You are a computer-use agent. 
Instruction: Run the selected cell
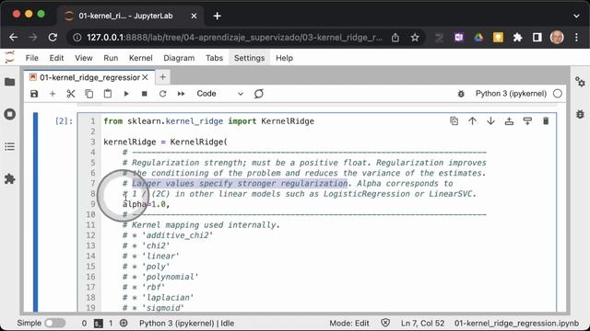point(126,94)
